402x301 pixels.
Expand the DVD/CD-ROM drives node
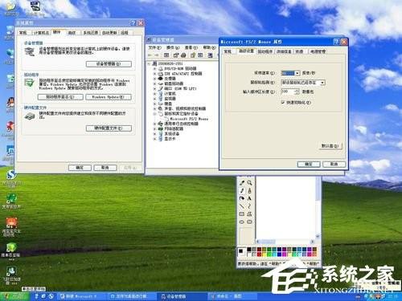154,68
